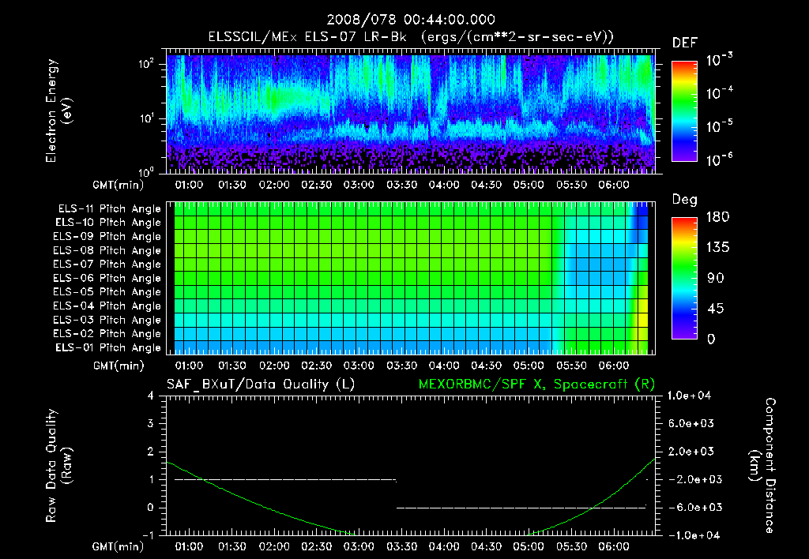This screenshot has width=809, height=559.
Task: Click the DEF rainbow color scale bar
Action: (684, 111)
